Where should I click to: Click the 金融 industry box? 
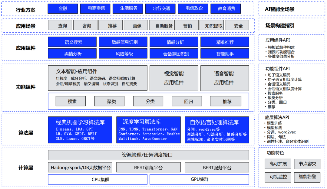tap(63, 8)
